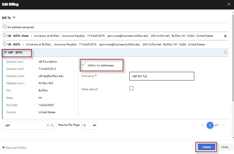
Task: Open the Results Per Page dropdown
Action: (x=89, y=125)
